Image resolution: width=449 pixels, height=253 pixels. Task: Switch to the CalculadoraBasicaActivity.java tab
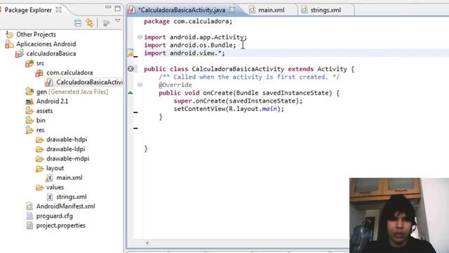pyautogui.click(x=182, y=10)
